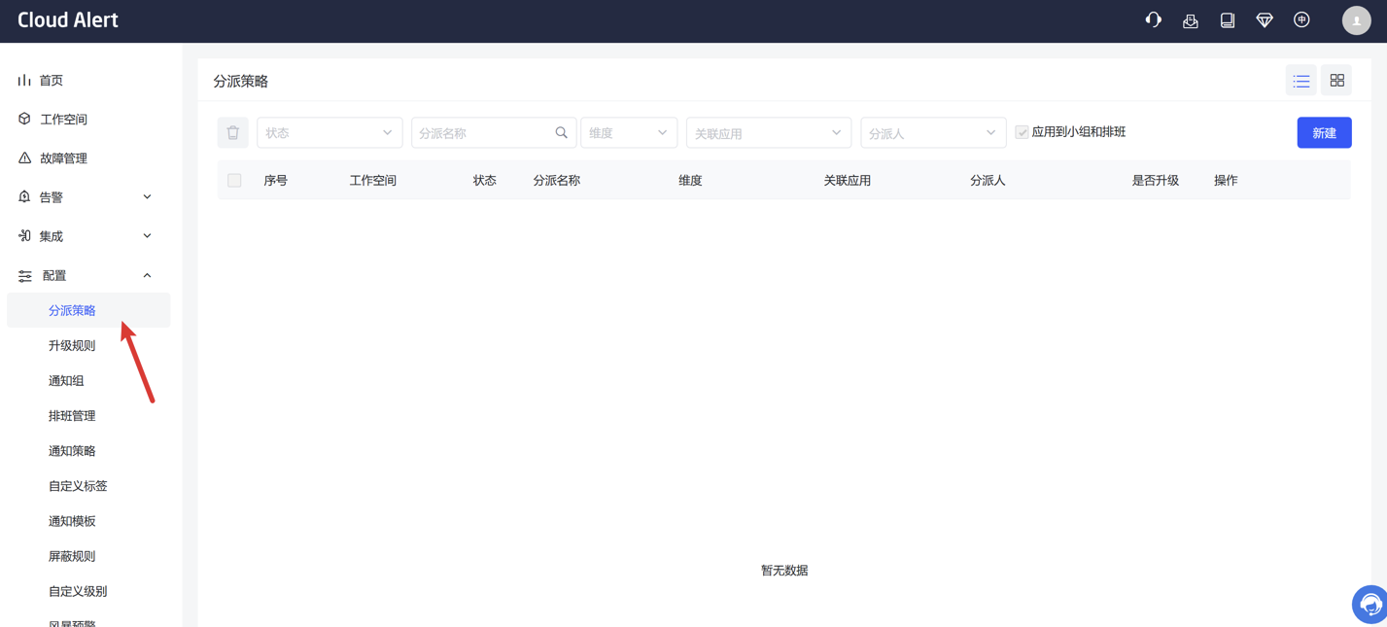1387x627 pixels.
Task: Click the 工作空间 cube icon
Action: tap(24, 119)
